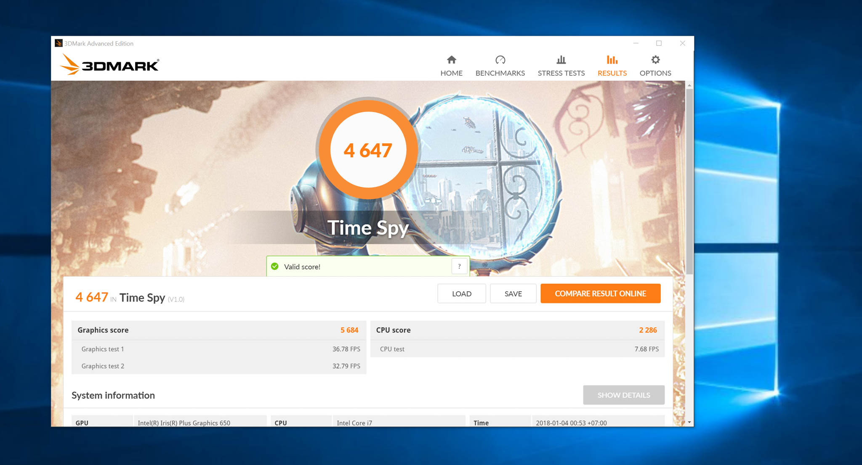Click the 32.79 FPS value
Viewport: 862px width, 465px height.
(x=346, y=366)
